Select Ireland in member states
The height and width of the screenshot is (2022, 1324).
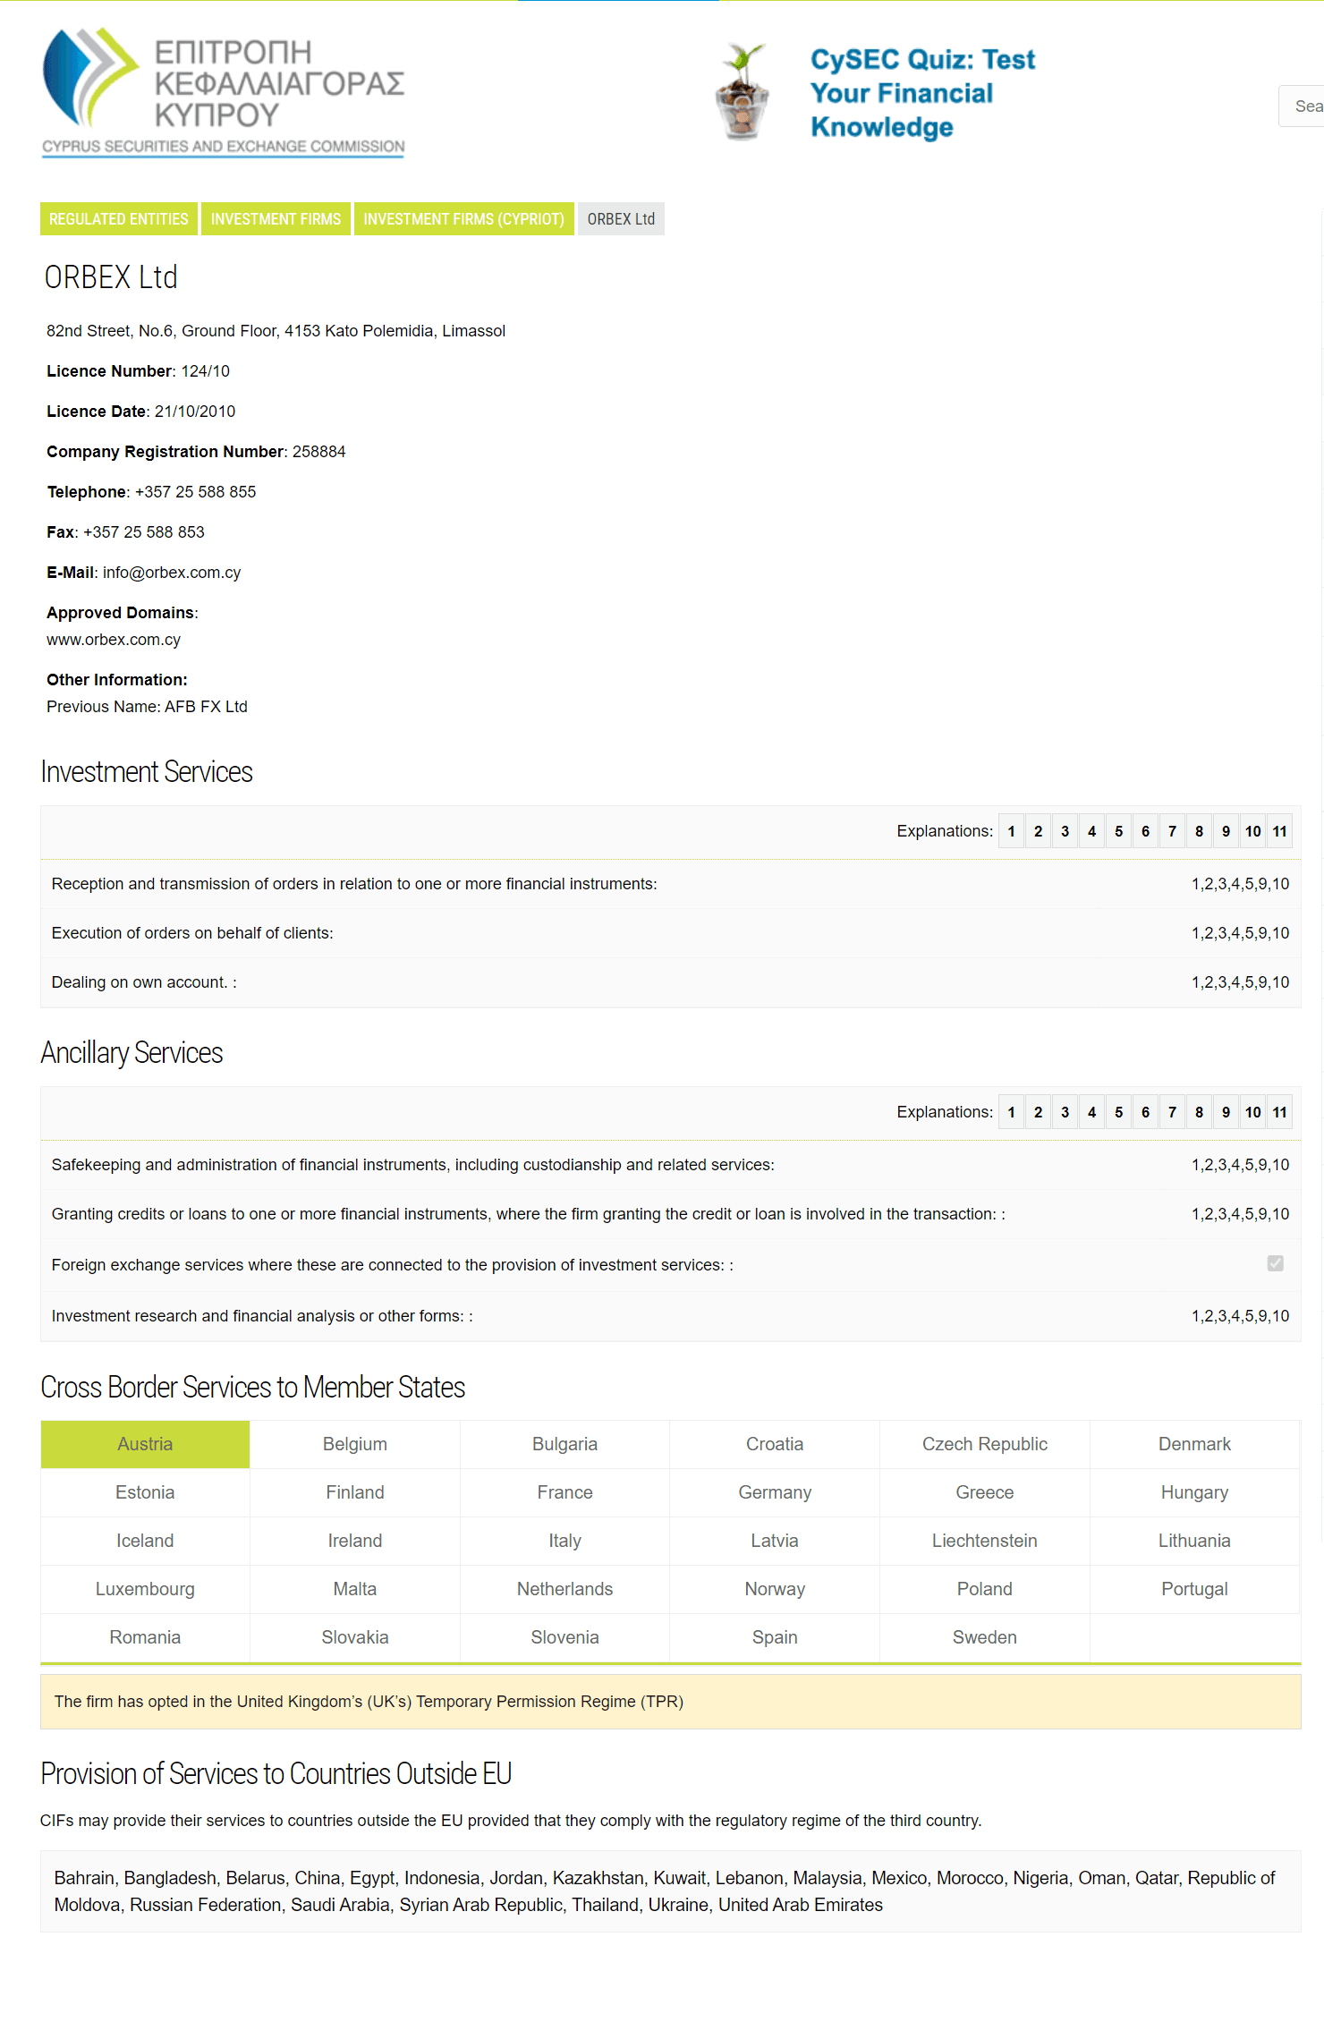[x=355, y=1541]
